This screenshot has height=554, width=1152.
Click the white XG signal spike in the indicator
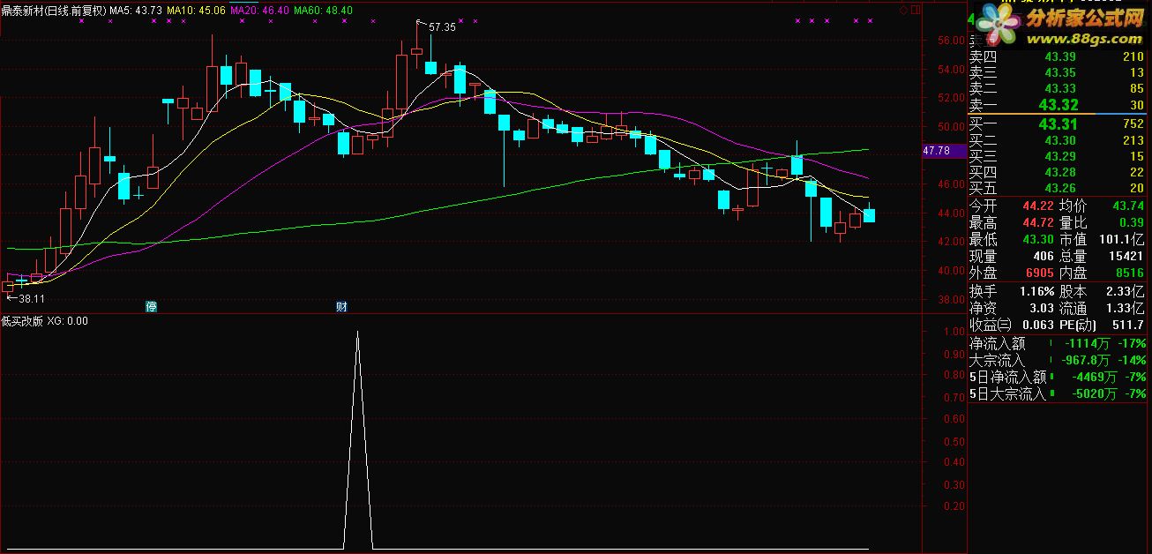click(357, 438)
